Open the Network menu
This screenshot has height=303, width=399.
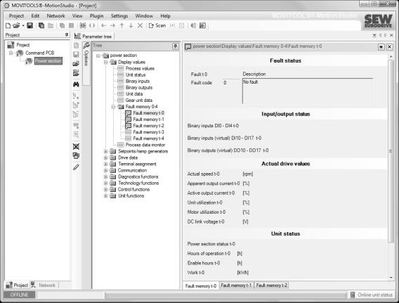click(55, 15)
